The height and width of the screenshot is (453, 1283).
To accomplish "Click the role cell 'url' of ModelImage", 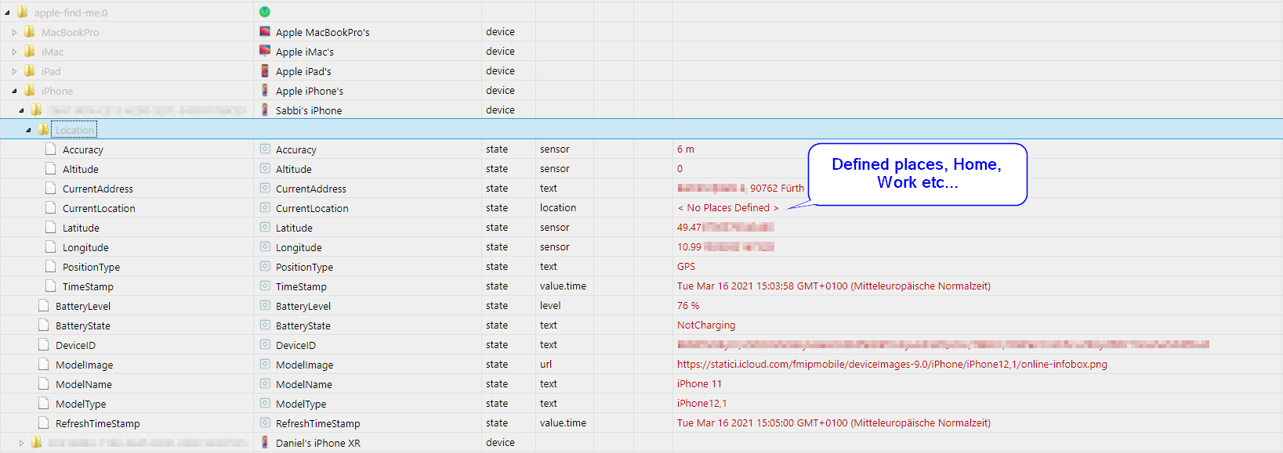I will pyautogui.click(x=545, y=364).
